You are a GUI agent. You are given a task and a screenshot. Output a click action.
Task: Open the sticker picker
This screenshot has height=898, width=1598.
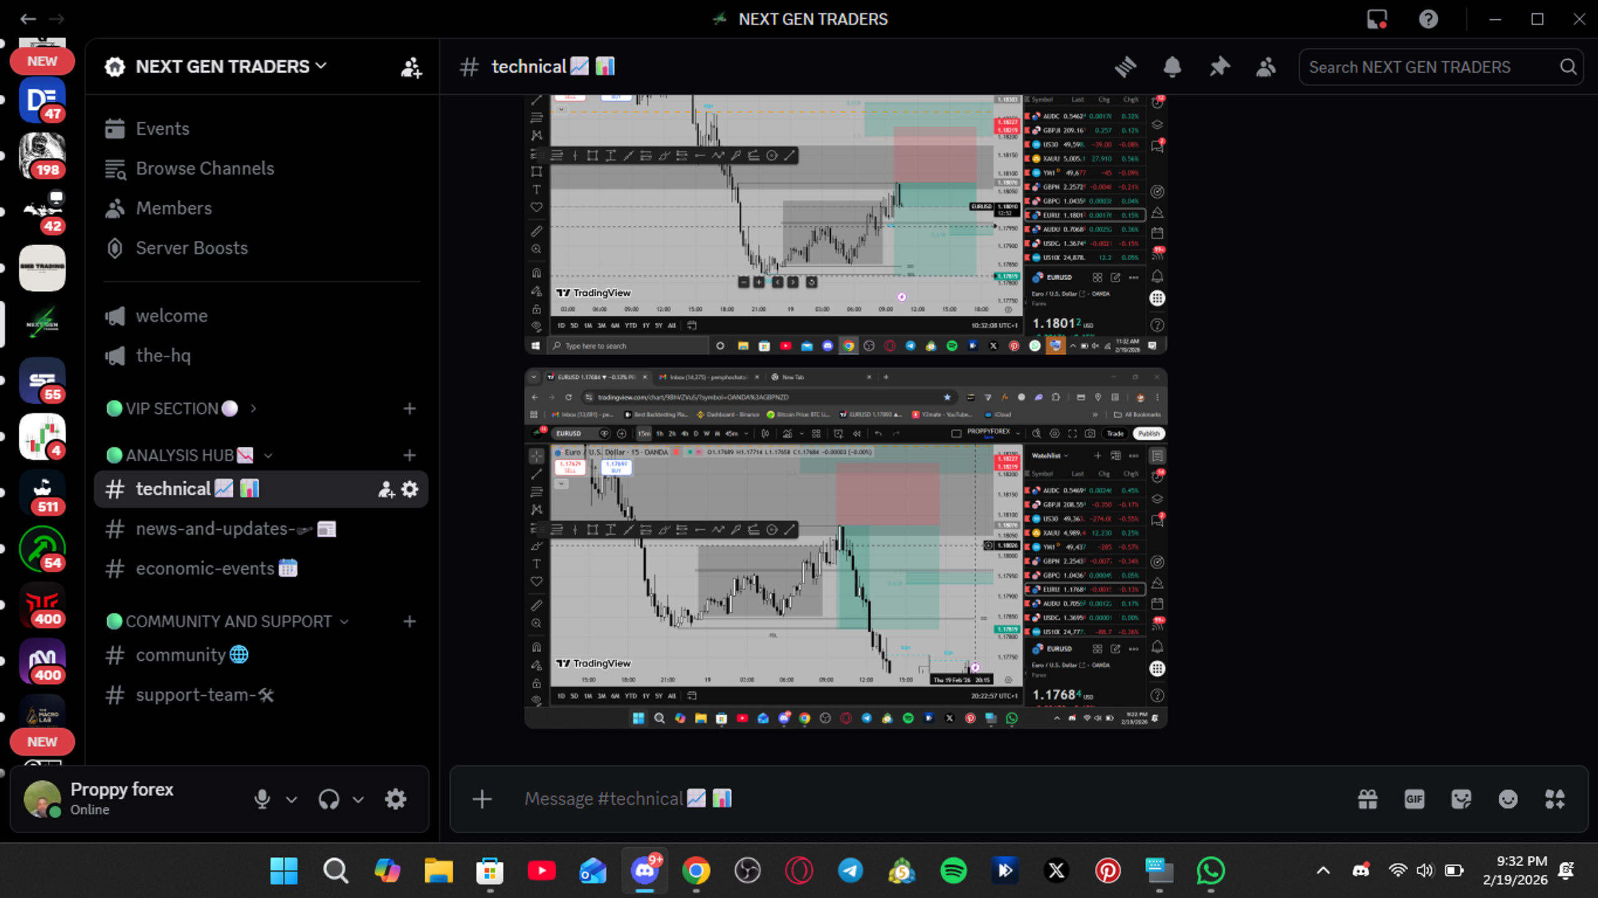tap(1461, 799)
